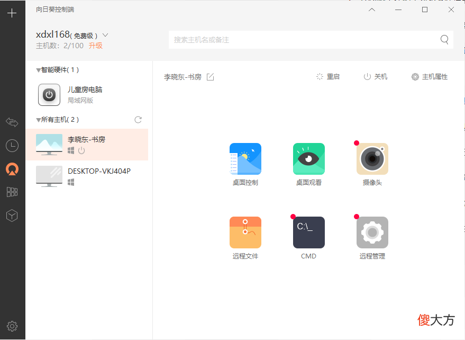Open the cube box sidebar icon
Screen dimensions: 465x340
click(12, 216)
